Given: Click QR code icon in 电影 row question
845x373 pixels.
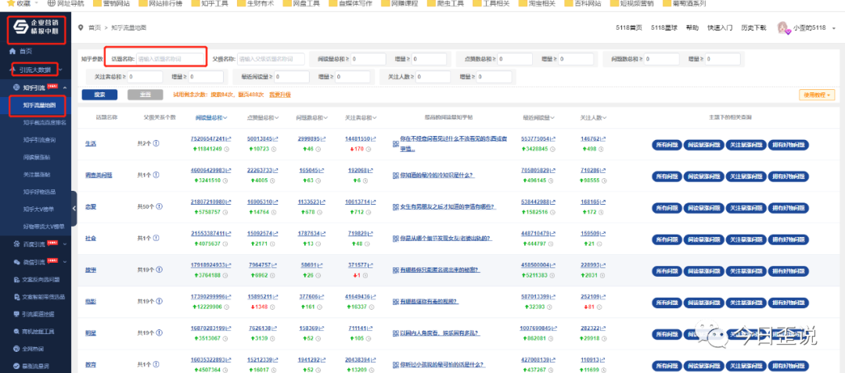Looking at the screenshot, I should tap(396, 301).
